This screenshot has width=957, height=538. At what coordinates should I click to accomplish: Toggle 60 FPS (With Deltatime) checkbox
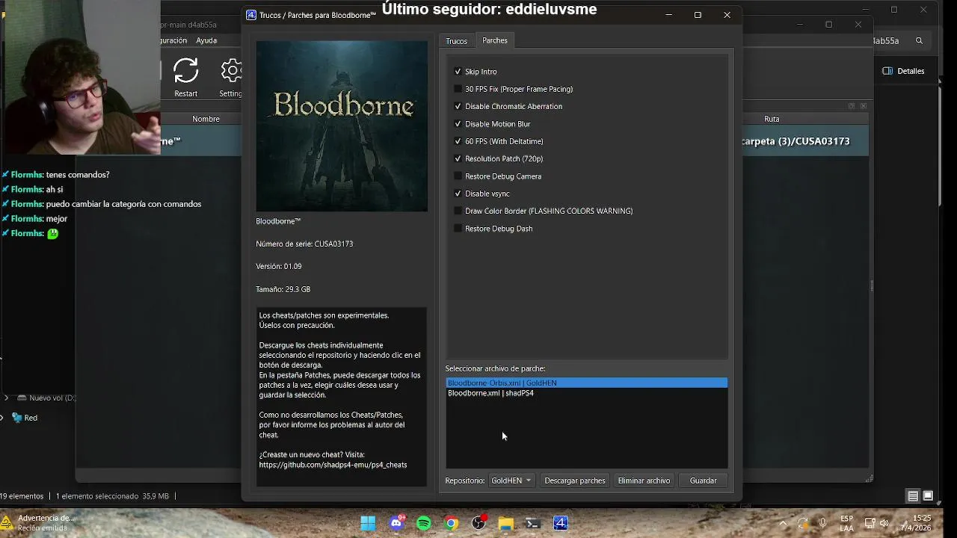tap(458, 141)
